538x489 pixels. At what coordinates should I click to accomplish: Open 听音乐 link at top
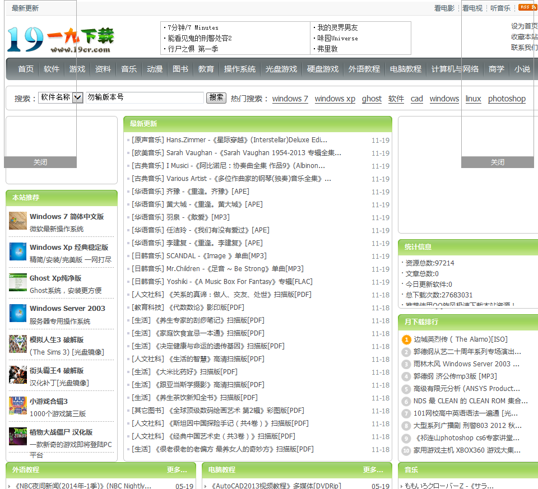pos(500,8)
